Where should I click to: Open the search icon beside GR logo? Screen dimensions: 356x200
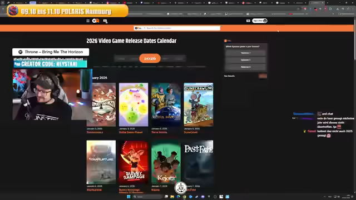coord(105,21)
